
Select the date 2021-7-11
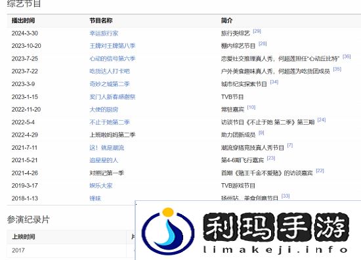(x=24, y=148)
